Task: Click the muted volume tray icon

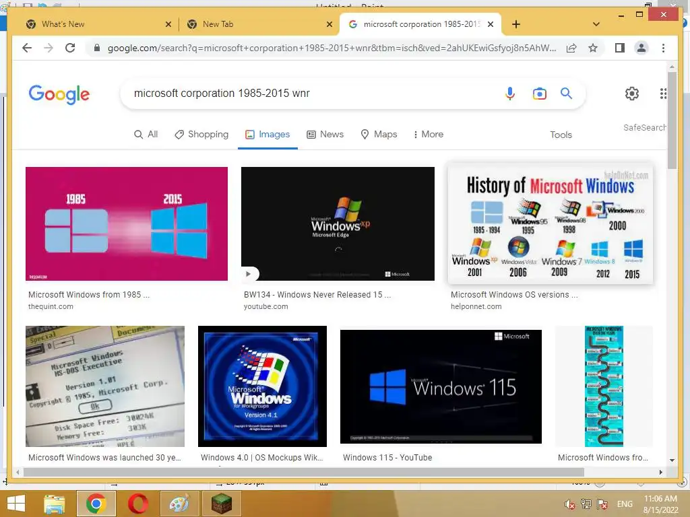Action: point(569,504)
